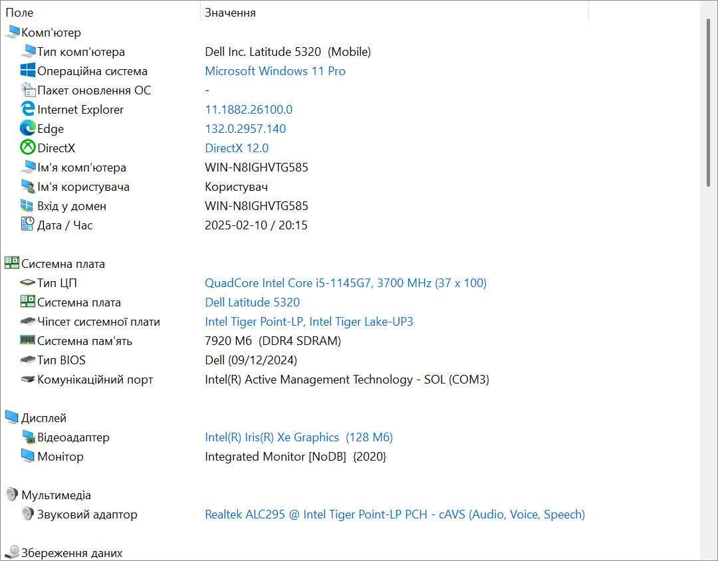
Task: Select the first WIN-N8IGHVTG585 value under Ім'я комп'ютера
Action: pos(257,168)
